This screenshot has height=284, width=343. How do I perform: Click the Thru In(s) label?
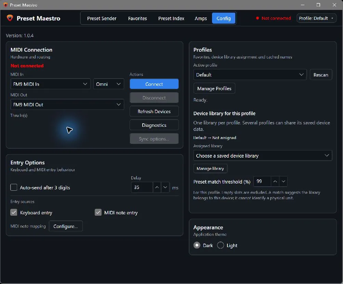pos(19,116)
